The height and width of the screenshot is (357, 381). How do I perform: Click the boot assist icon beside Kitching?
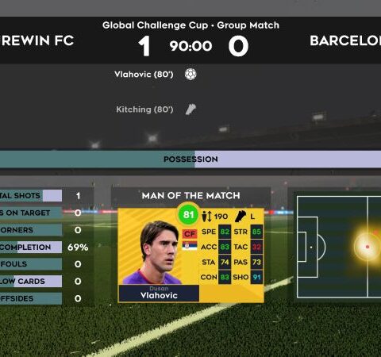click(x=190, y=109)
